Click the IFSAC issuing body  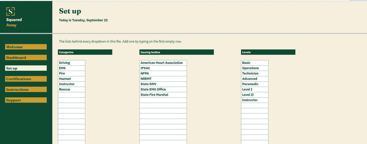[x=163, y=68]
